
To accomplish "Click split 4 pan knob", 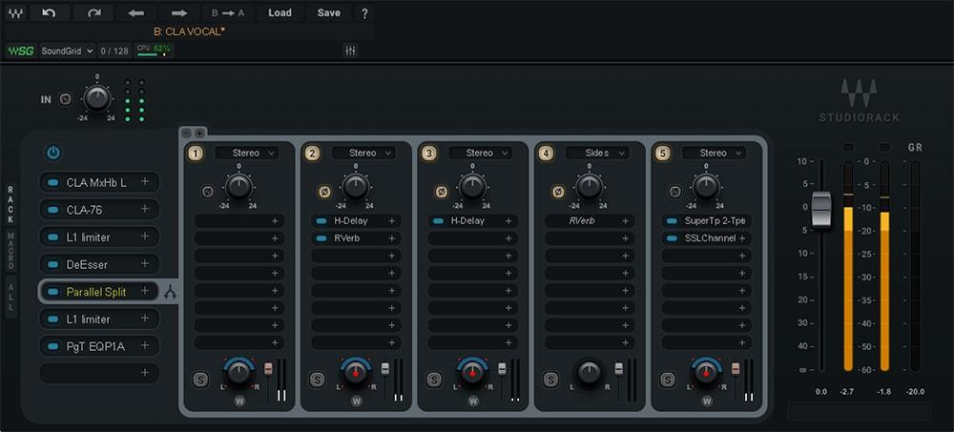I will point(589,372).
